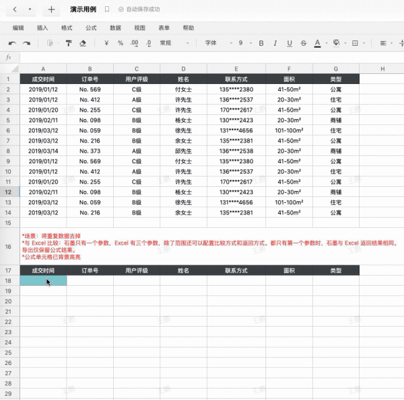Click the 联系方式 header in row 17
The height and width of the screenshot is (400, 404).
pyautogui.click(x=236, y=270)
